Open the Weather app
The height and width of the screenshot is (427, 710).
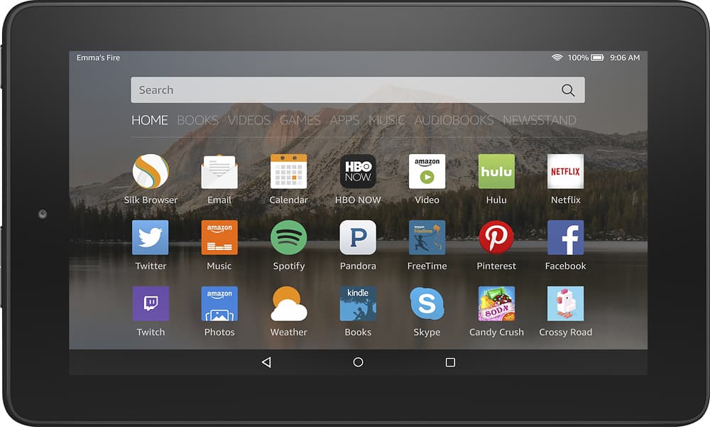pyautogui.click(x=288, y=303)
